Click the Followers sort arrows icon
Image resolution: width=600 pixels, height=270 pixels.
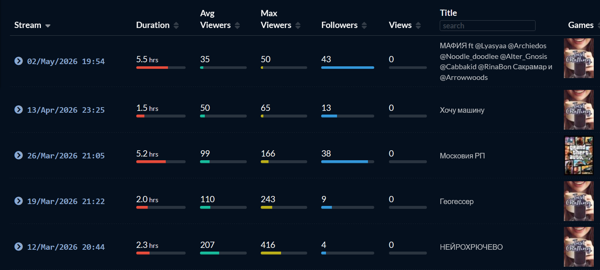pos(364,25)
